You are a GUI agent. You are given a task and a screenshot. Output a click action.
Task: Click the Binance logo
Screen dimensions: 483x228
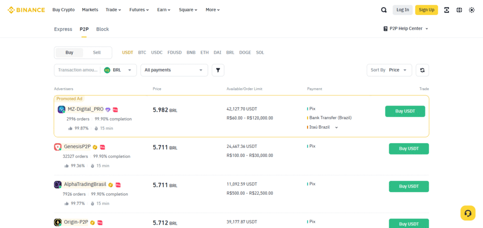click(x=26, y=10)
